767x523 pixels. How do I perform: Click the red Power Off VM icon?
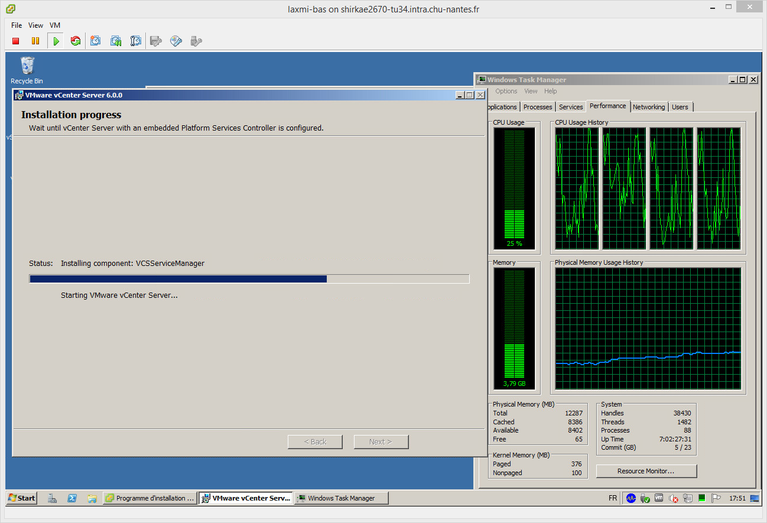pos(16,41)
